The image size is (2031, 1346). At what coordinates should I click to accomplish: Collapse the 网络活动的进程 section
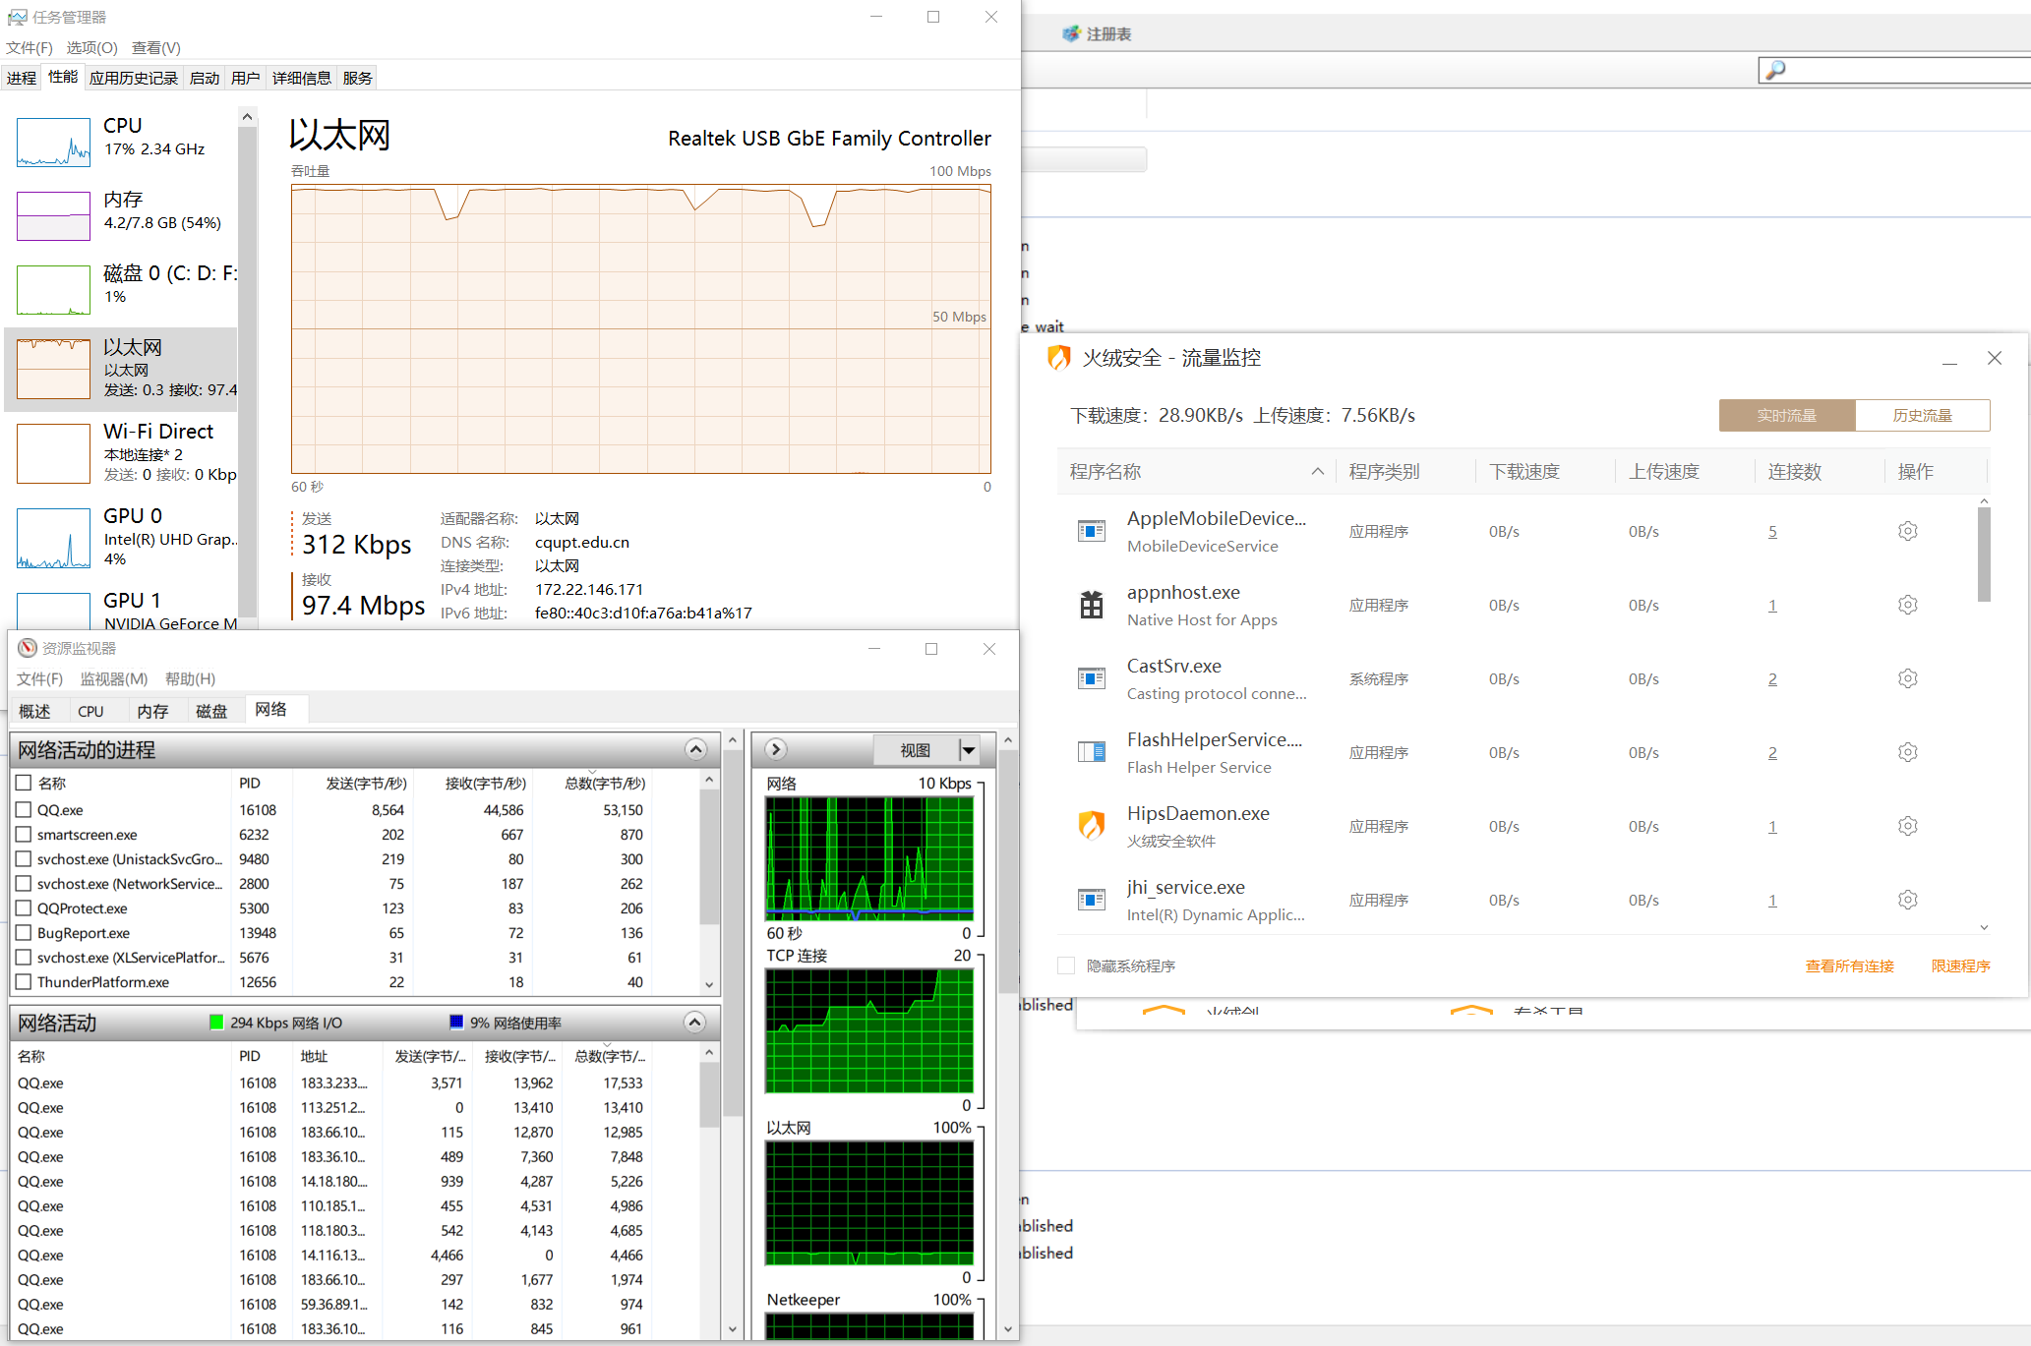695,749
